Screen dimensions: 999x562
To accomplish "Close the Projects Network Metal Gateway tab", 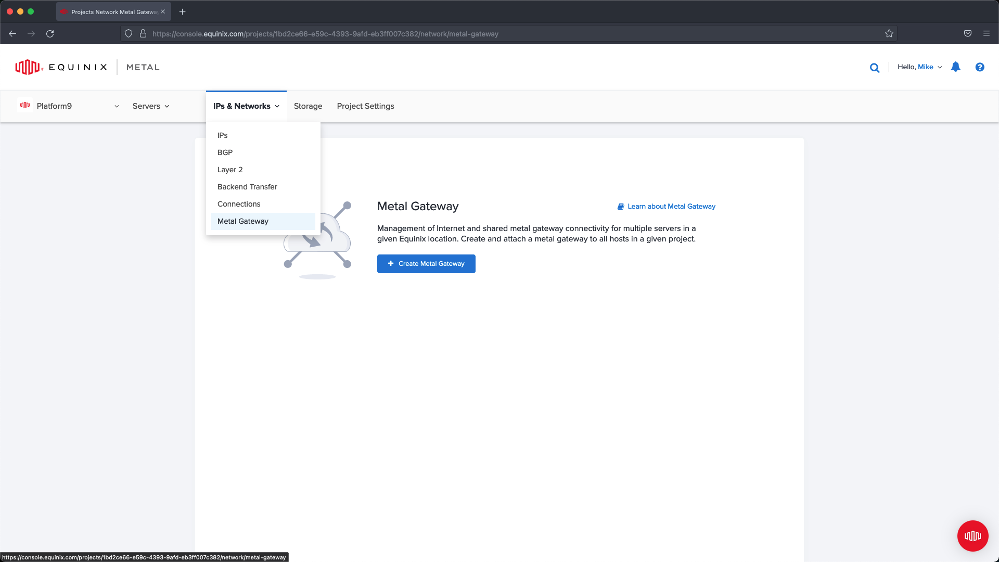I will tap(163, 11).
